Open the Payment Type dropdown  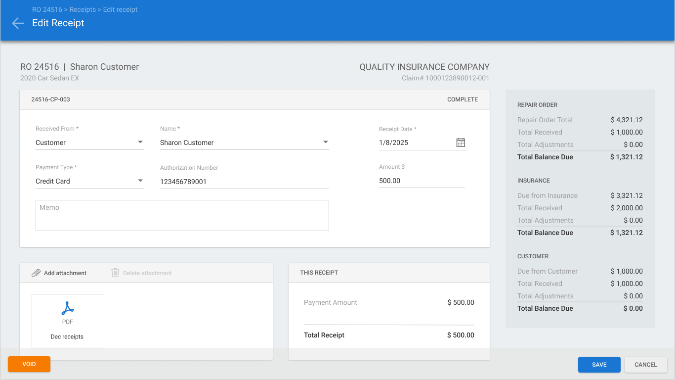(x=89, y=181)
